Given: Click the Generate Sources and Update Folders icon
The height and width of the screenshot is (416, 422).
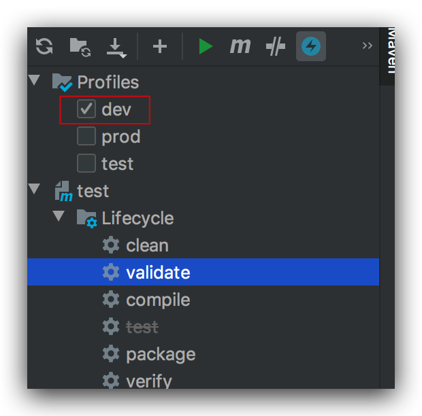Looking at the screenshot, I should tap(80, 46).
